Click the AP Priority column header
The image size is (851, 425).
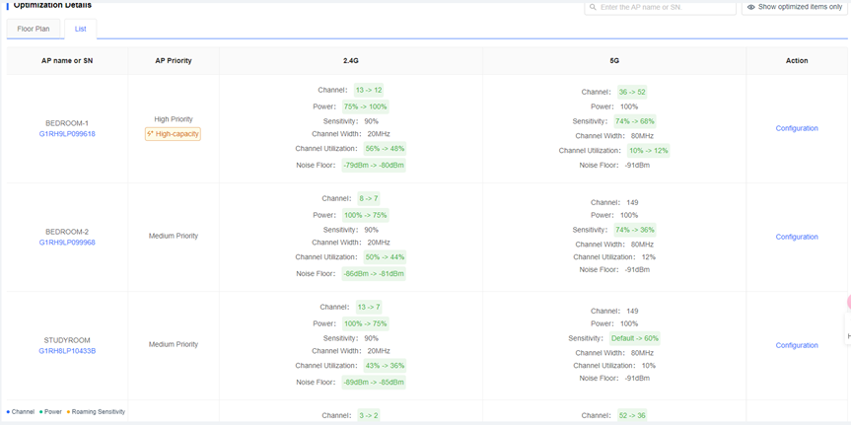(x=174, y=61)
